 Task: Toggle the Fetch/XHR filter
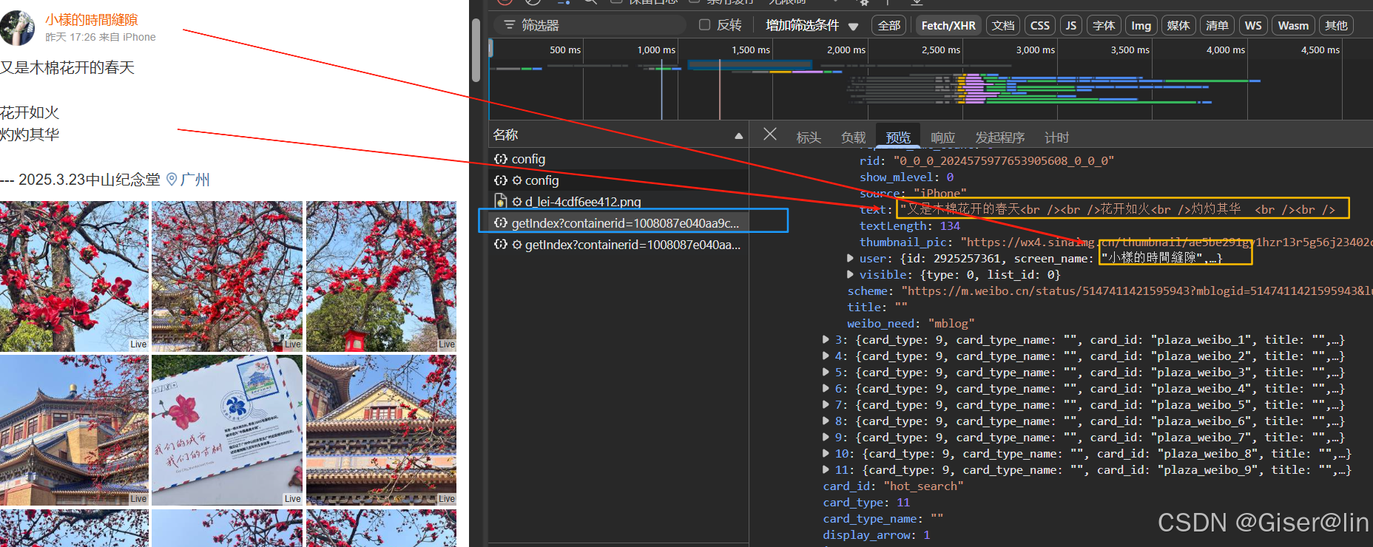pos(948,25)
